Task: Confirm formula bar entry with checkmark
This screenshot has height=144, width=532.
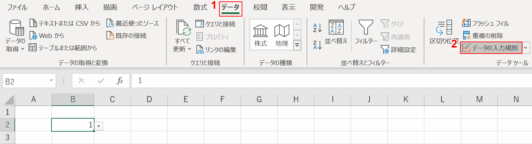Action: click(x=101, y=81)
